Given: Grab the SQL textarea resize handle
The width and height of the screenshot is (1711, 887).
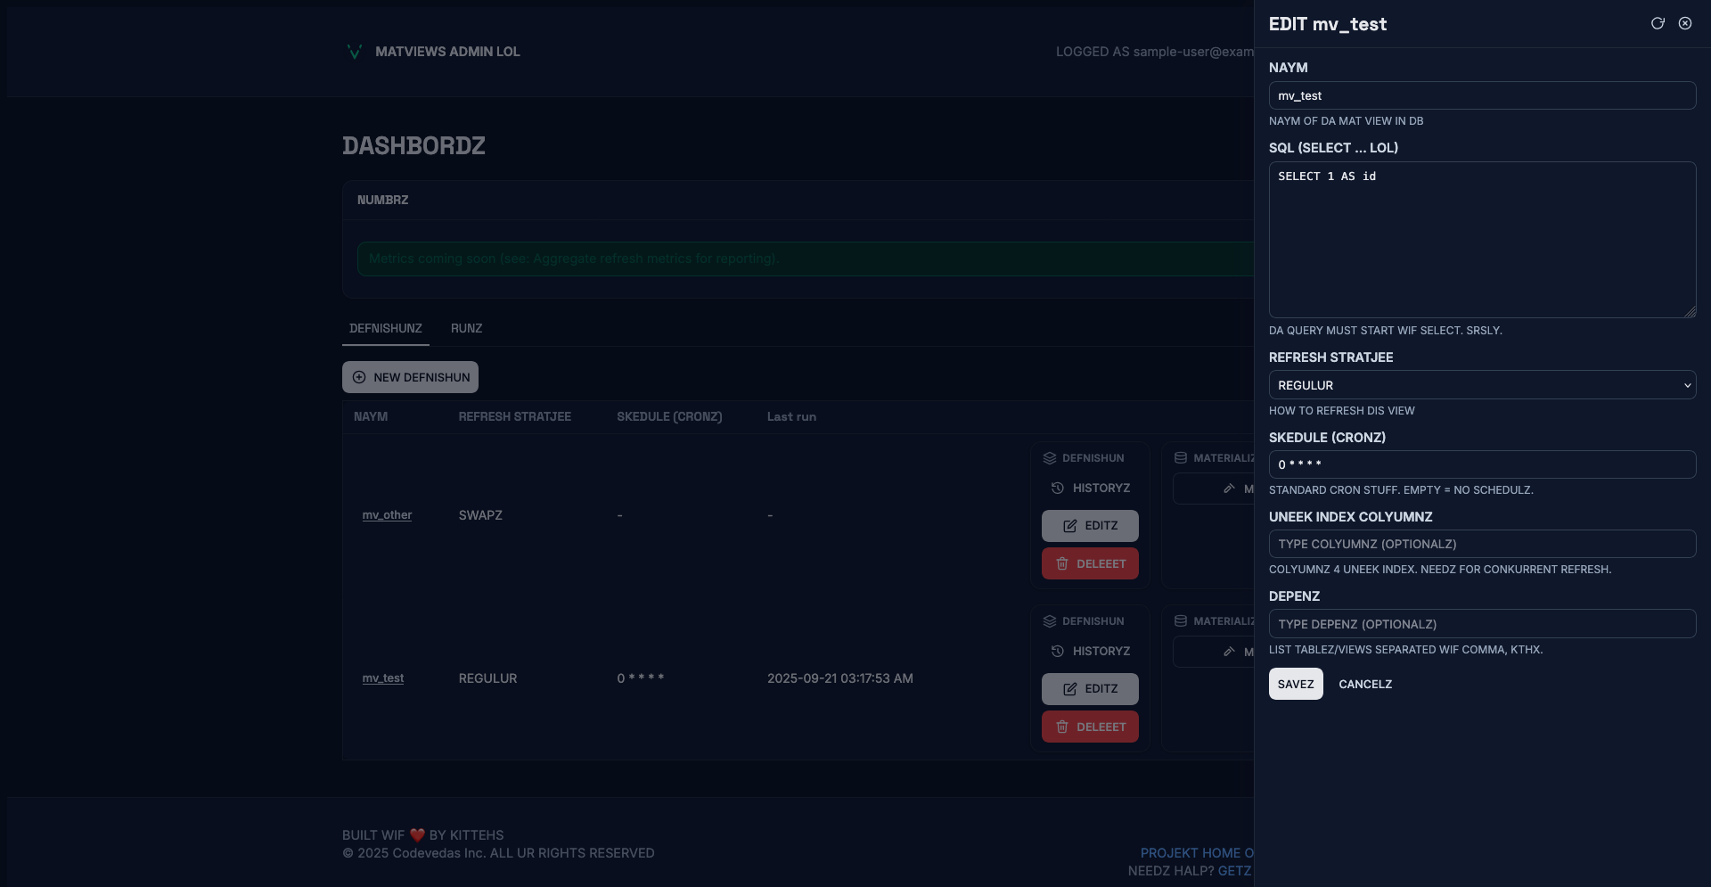Looking at the screenshot, I should (x=1690, y=312).
